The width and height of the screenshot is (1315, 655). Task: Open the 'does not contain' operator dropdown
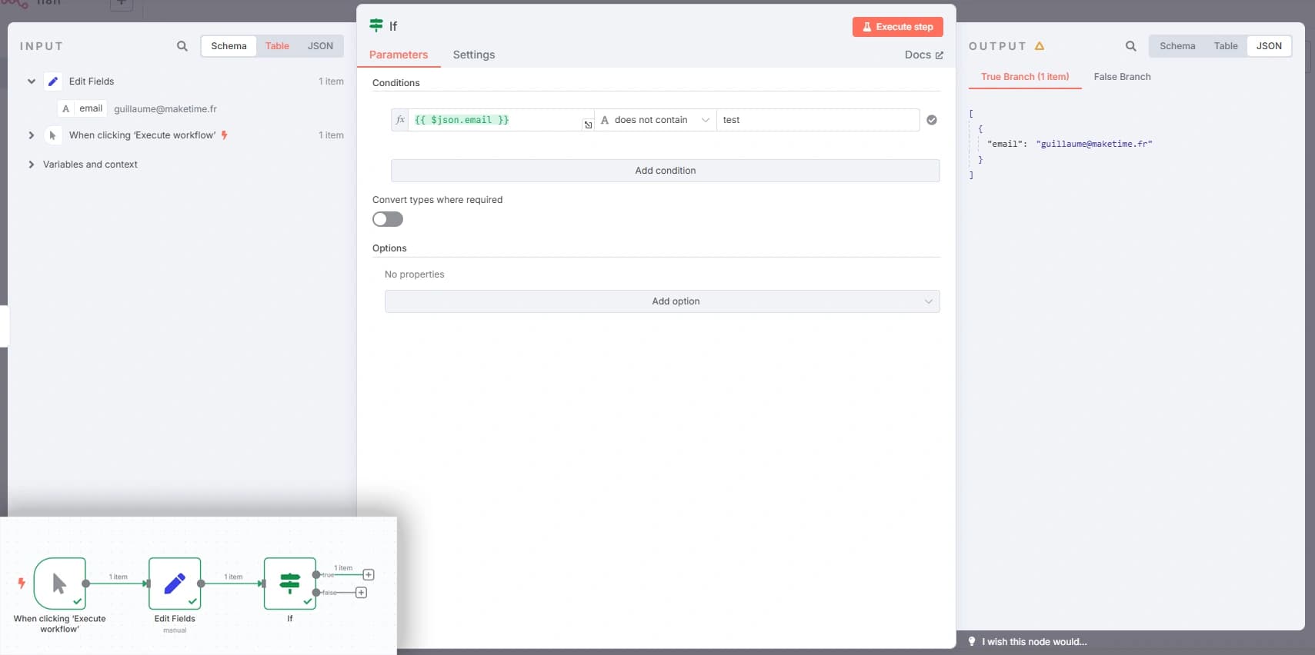(x=656, y=120)
